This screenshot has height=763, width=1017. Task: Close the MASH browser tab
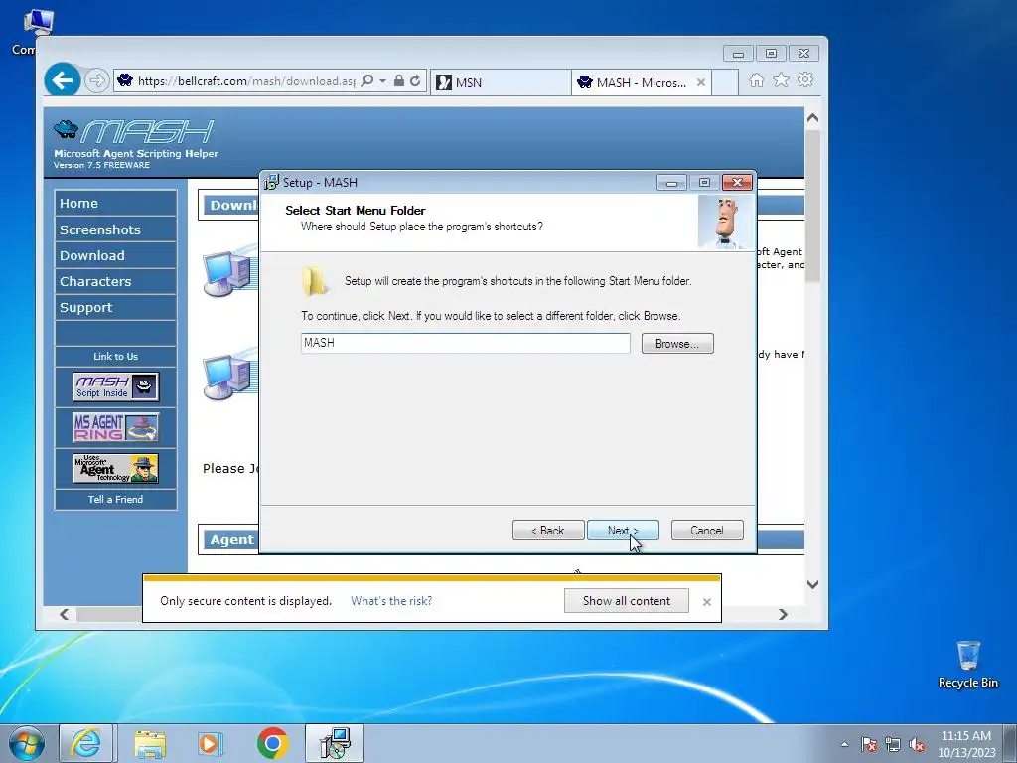pyautogui.click(x=701, y=82)
